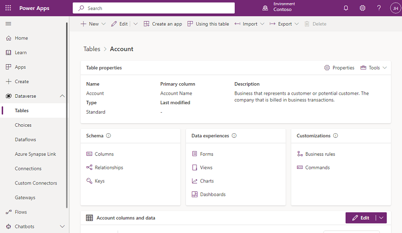This screenshot has height=233, width=402.
Task: Click in the Search box
Action: click(153, 8)
